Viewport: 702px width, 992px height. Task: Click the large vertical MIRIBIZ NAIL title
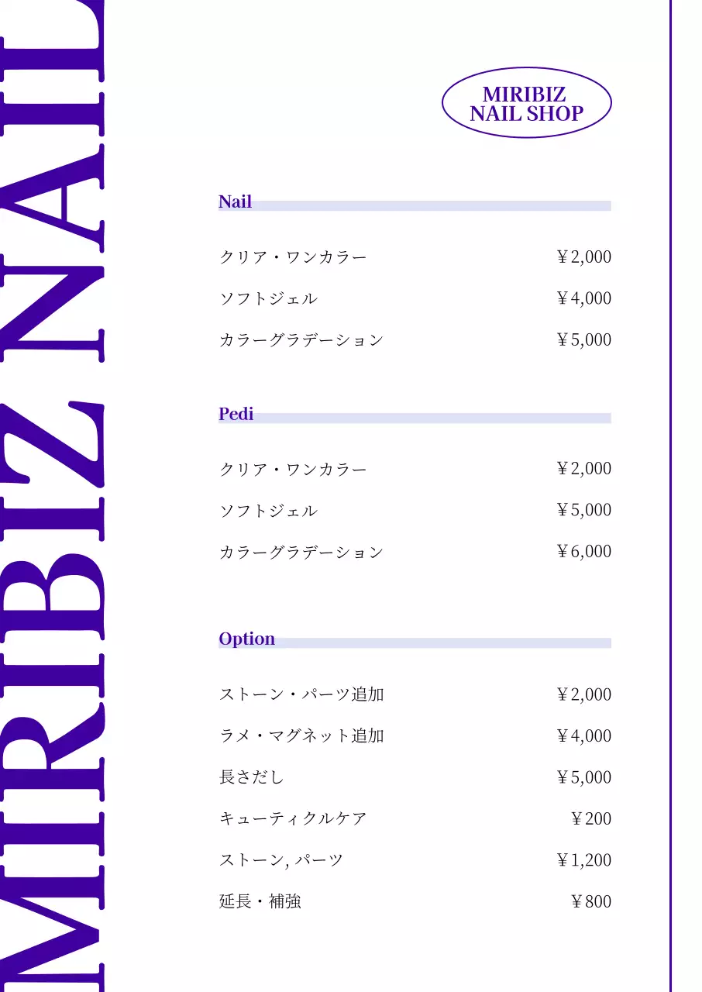tap(53, 496)
